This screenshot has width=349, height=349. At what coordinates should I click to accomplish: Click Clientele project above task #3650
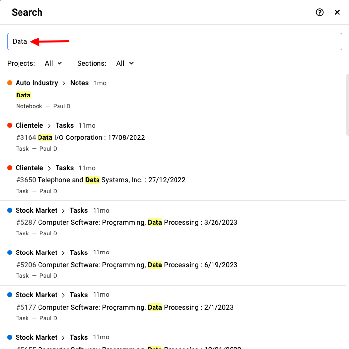pos(29,168)
